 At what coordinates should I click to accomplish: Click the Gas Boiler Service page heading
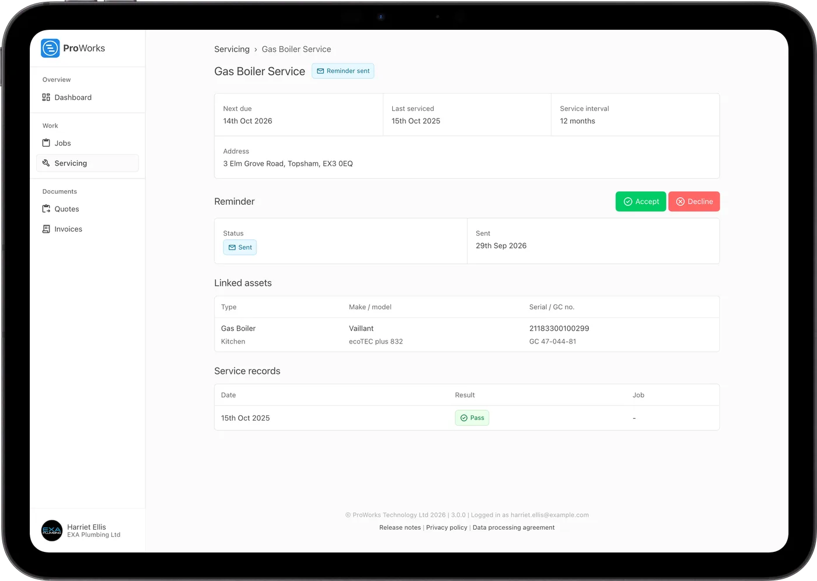pyautogui.click(x=260, y=71)
